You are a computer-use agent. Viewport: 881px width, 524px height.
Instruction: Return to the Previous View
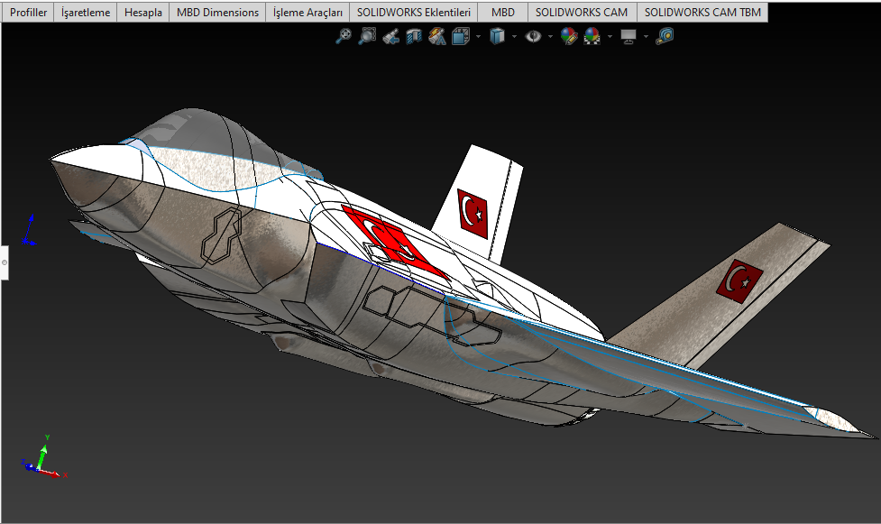click(390, 37)
